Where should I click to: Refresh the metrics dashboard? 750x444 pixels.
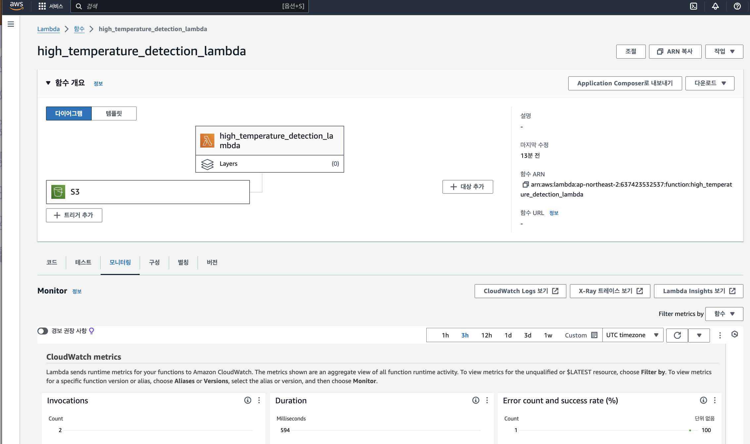677,335
